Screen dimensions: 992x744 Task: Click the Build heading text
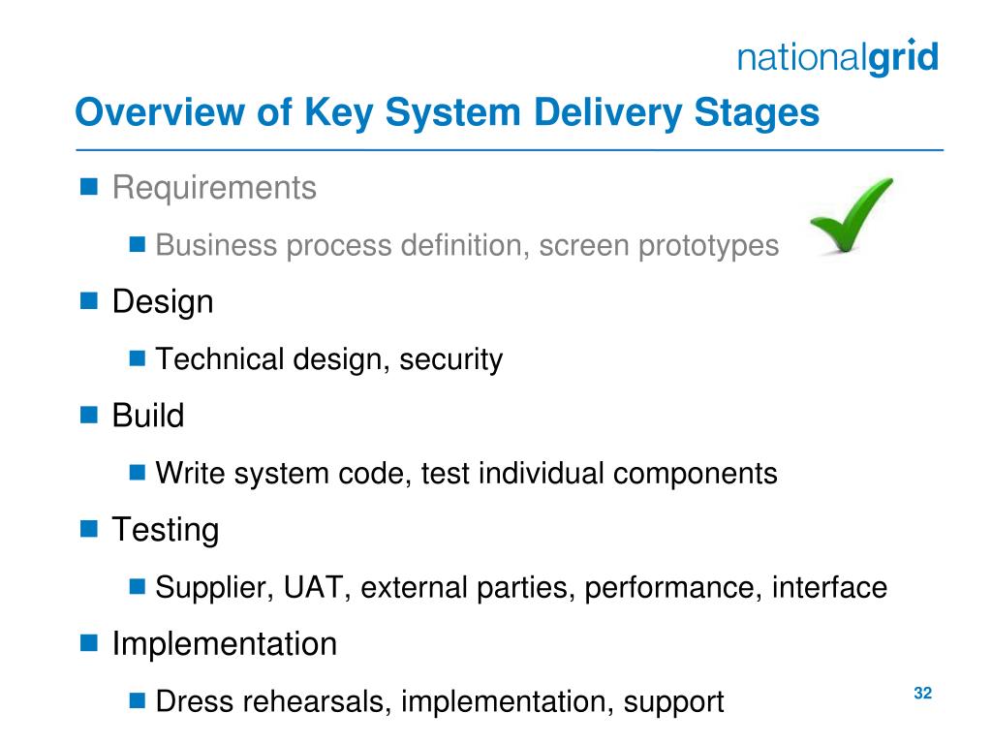(x=148, y=416)
